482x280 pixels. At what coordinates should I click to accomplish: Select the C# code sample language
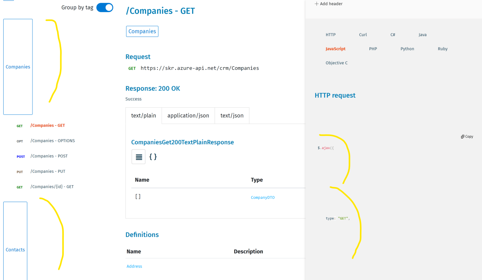[392, 35]
